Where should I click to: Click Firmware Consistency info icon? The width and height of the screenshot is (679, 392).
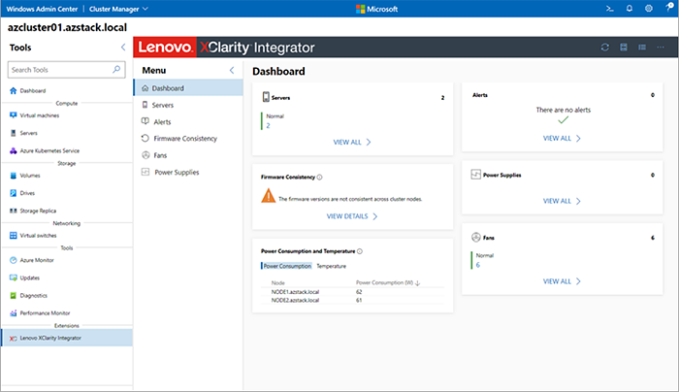[319, 178]
